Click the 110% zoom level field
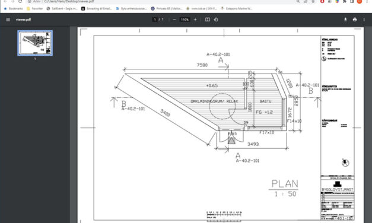Image resolution: width=372 pixels, height=223 pixels. 185,20
